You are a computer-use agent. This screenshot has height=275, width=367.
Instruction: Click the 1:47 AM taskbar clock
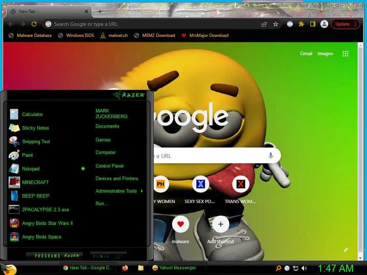[335, 268]
